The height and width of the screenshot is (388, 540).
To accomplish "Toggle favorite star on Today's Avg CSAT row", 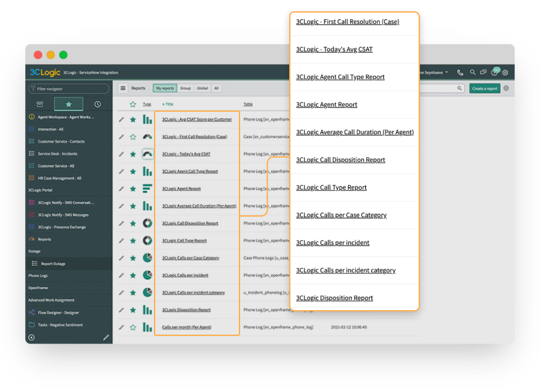I will [x=133, y=154].
